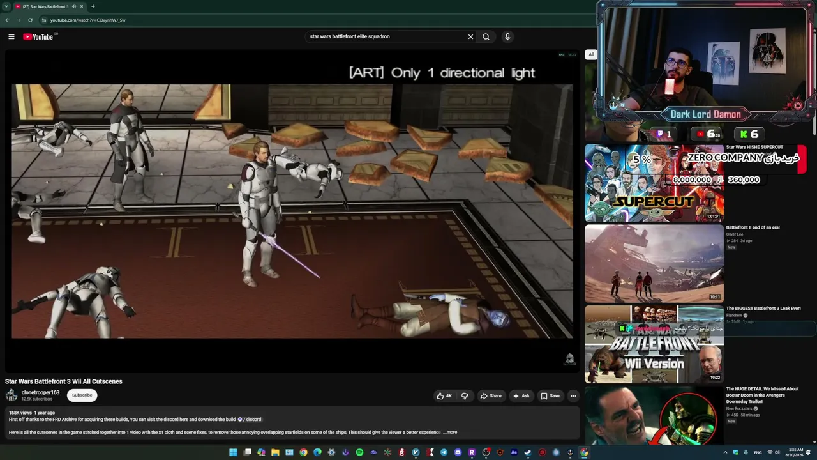817x460 pixels.
Task: Go back in browser history
Action: coord(7,20)
